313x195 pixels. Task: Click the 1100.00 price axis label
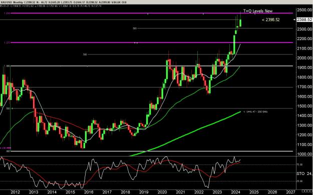point(304,144)
